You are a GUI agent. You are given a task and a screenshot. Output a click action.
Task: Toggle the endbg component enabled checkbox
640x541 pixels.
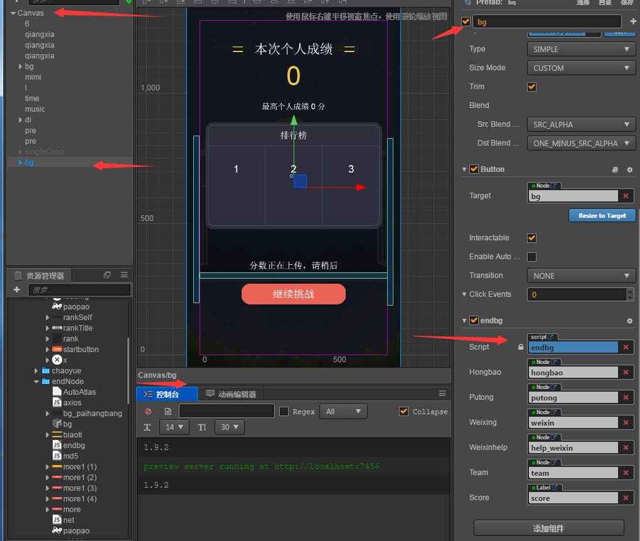tap(474, 321)
